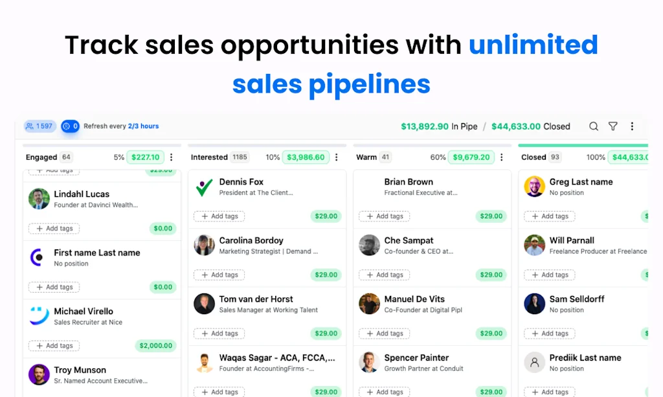
Task: Click Add tags on Lindahl Lucas card
Action: (54, 229)
